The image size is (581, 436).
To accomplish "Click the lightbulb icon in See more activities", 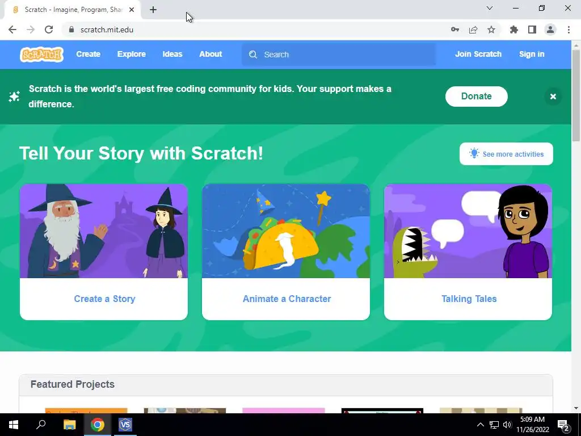I will point(474,153).
